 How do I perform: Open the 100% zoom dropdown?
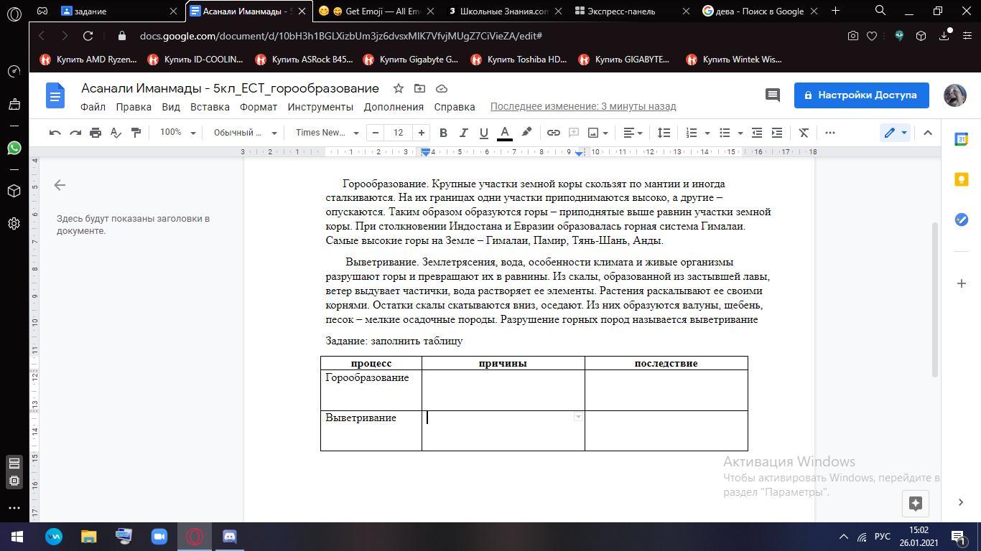coord(177,133)
